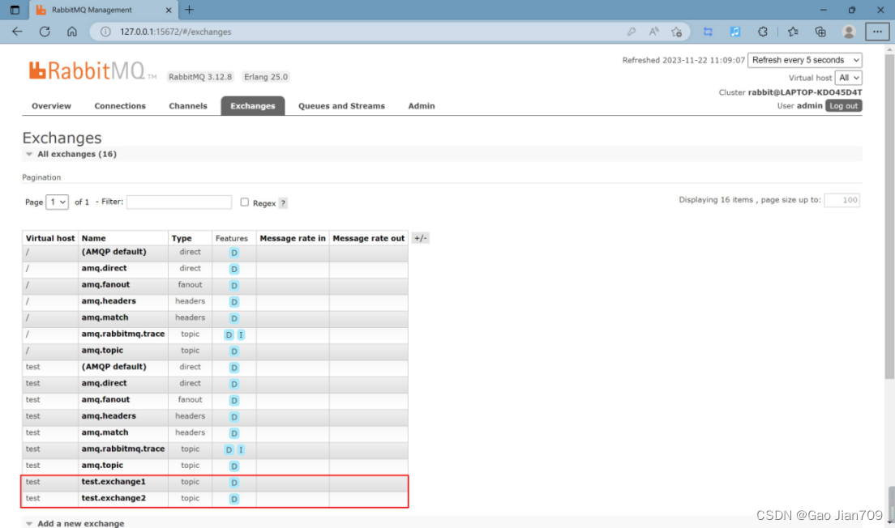This screenshot has height=528, width=895.
Task: Open amq.rabbitmq.trace in / virtual host
Action: (122, 334)
